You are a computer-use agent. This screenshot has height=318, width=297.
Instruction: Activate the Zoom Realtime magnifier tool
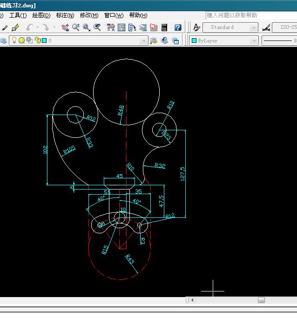[76, 27]
